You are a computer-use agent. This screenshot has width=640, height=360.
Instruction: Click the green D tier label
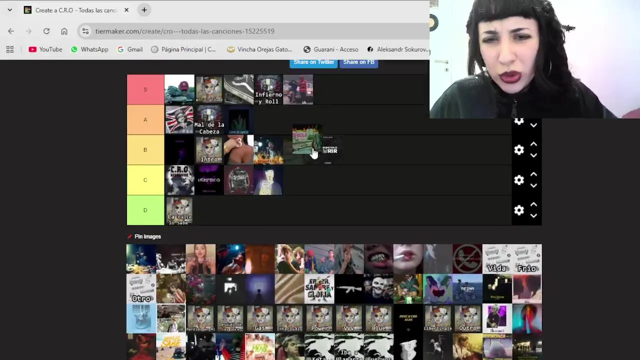pos(145,210)
